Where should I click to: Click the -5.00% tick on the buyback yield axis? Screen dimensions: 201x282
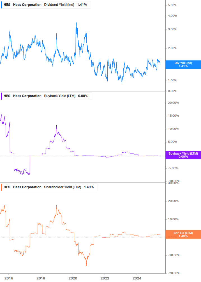pyautogui.click(x=173, y=168)
